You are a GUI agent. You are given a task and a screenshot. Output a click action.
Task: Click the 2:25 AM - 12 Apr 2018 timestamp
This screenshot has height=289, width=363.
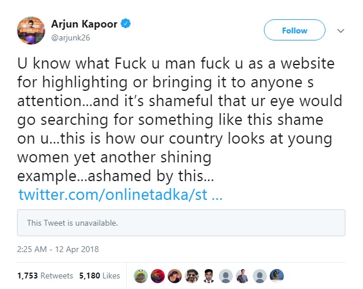click(58, 249)
